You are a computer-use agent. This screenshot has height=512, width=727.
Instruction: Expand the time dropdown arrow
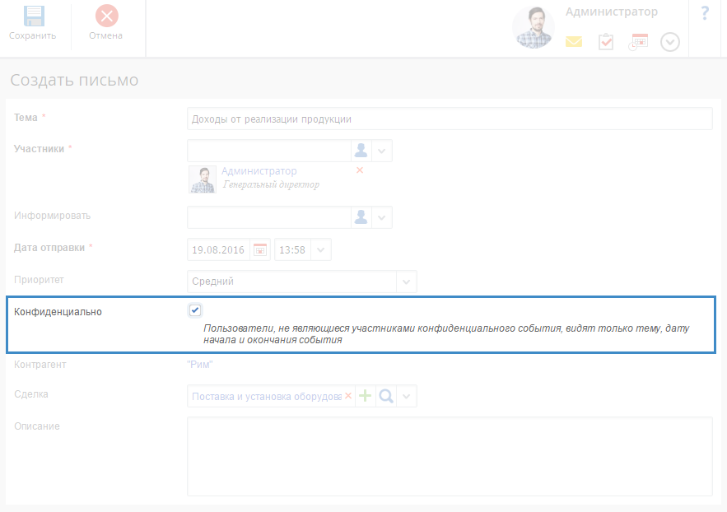coord(321,250)
